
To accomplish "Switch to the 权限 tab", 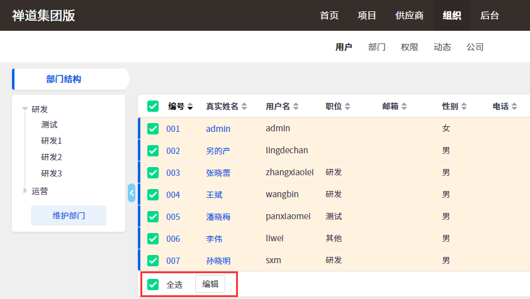I will 409,47.
